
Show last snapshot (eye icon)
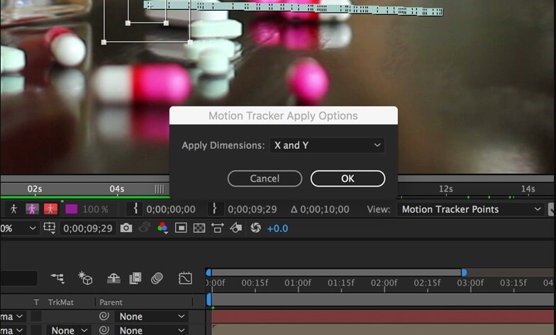144,228
